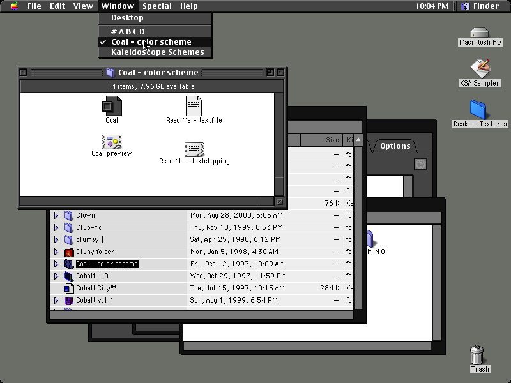511x383 pixels.
Task: Click the 10:04 PM menu bar clock
Action: coord(432,6)
